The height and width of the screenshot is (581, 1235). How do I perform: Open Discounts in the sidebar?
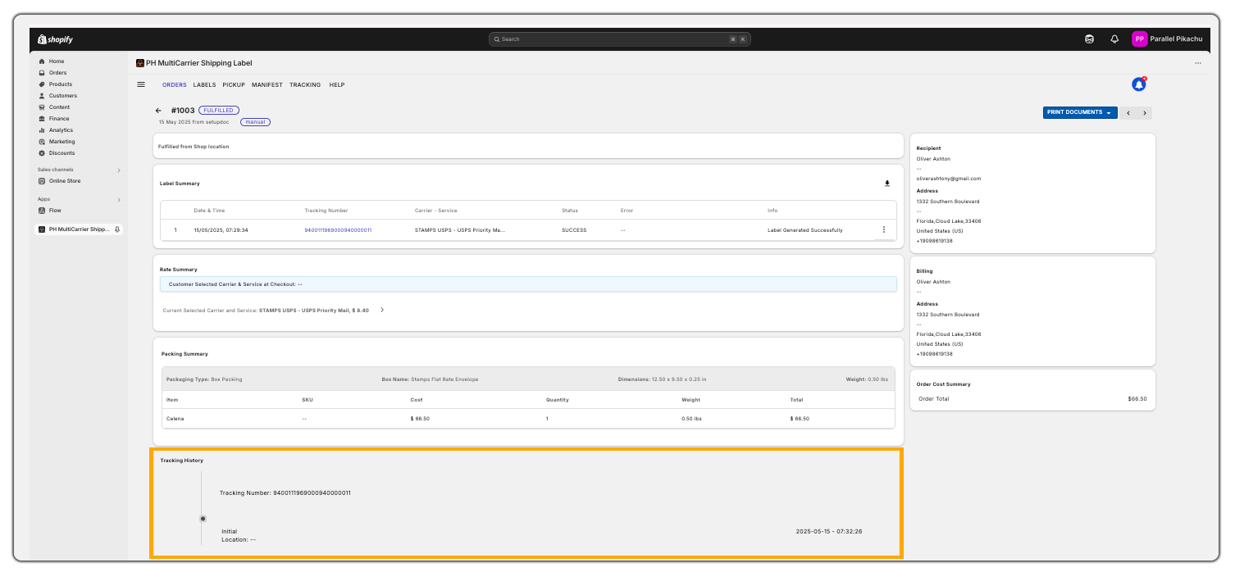(x=62, y=153)
